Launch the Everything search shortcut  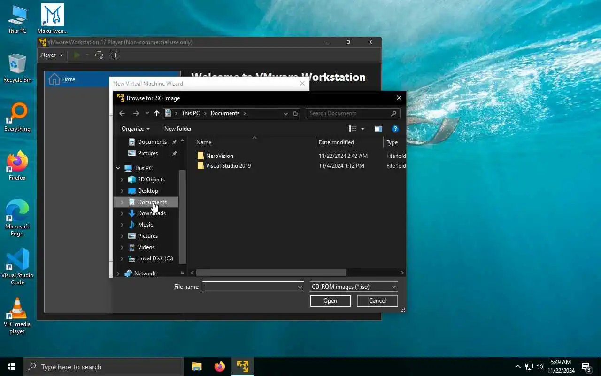point(17,117)
